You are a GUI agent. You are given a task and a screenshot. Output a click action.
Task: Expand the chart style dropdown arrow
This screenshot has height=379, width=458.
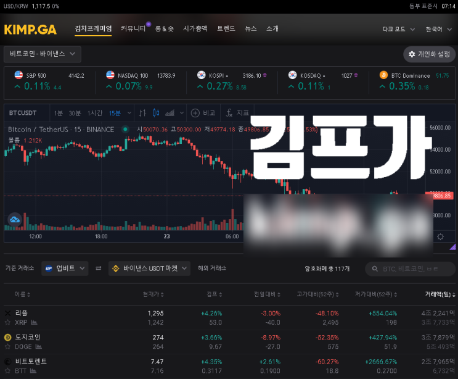(182, 113)
